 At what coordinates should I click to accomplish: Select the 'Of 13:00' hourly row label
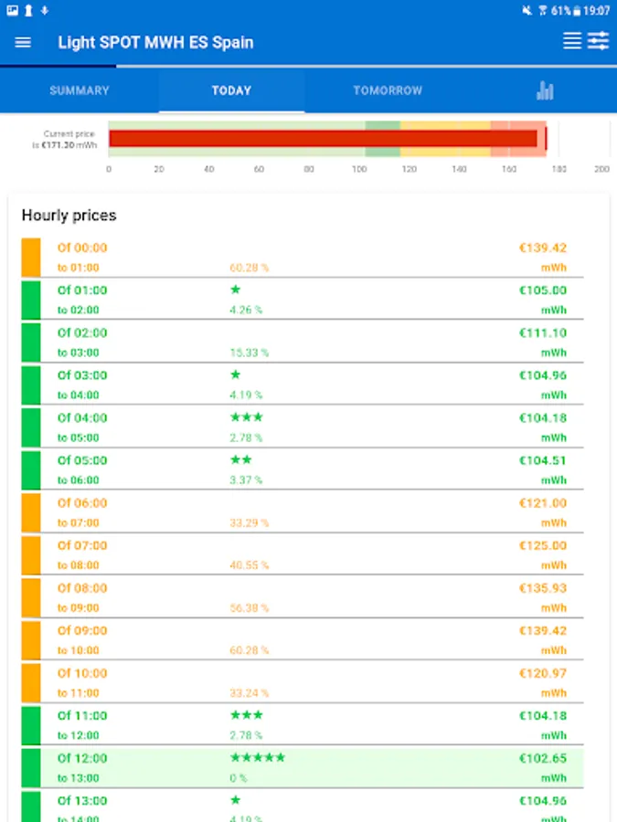coord(82,800)
